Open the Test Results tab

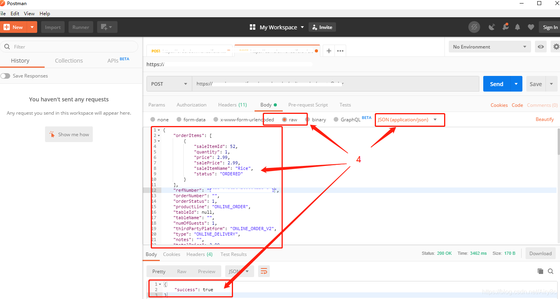[x=233, y=254]
